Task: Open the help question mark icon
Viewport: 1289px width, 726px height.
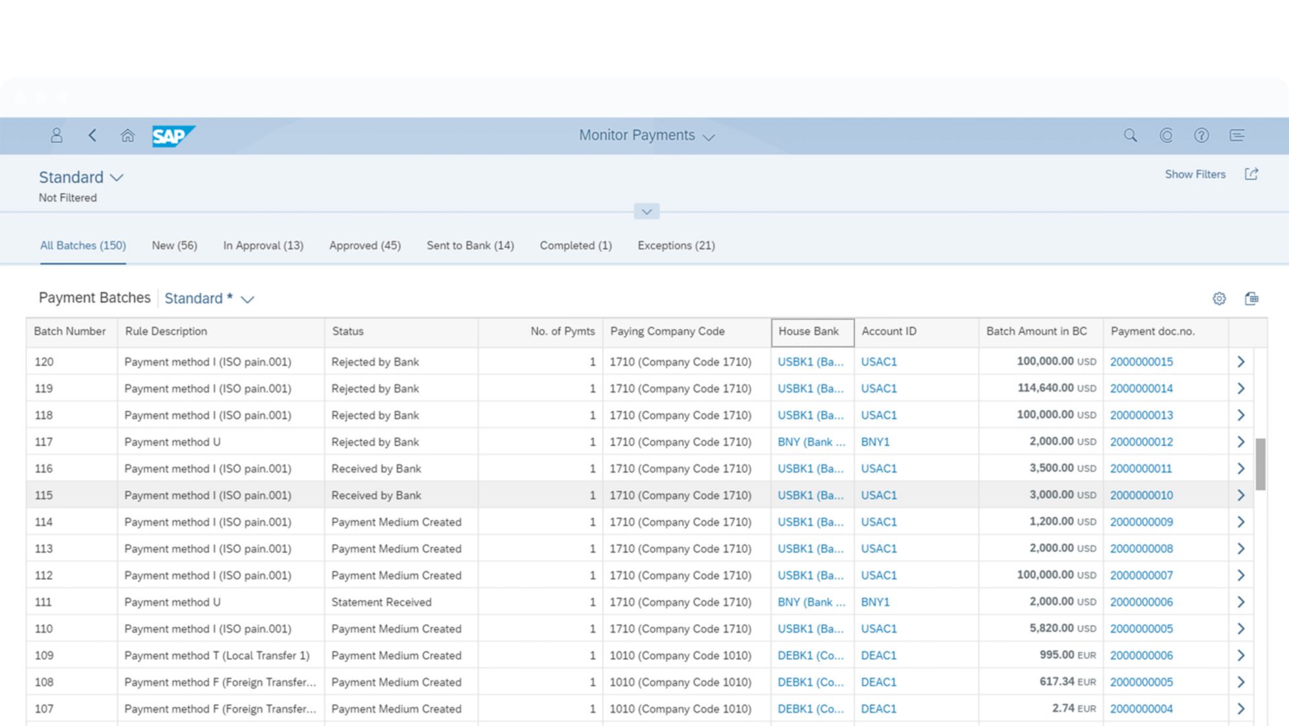Action: (1201, 135)
